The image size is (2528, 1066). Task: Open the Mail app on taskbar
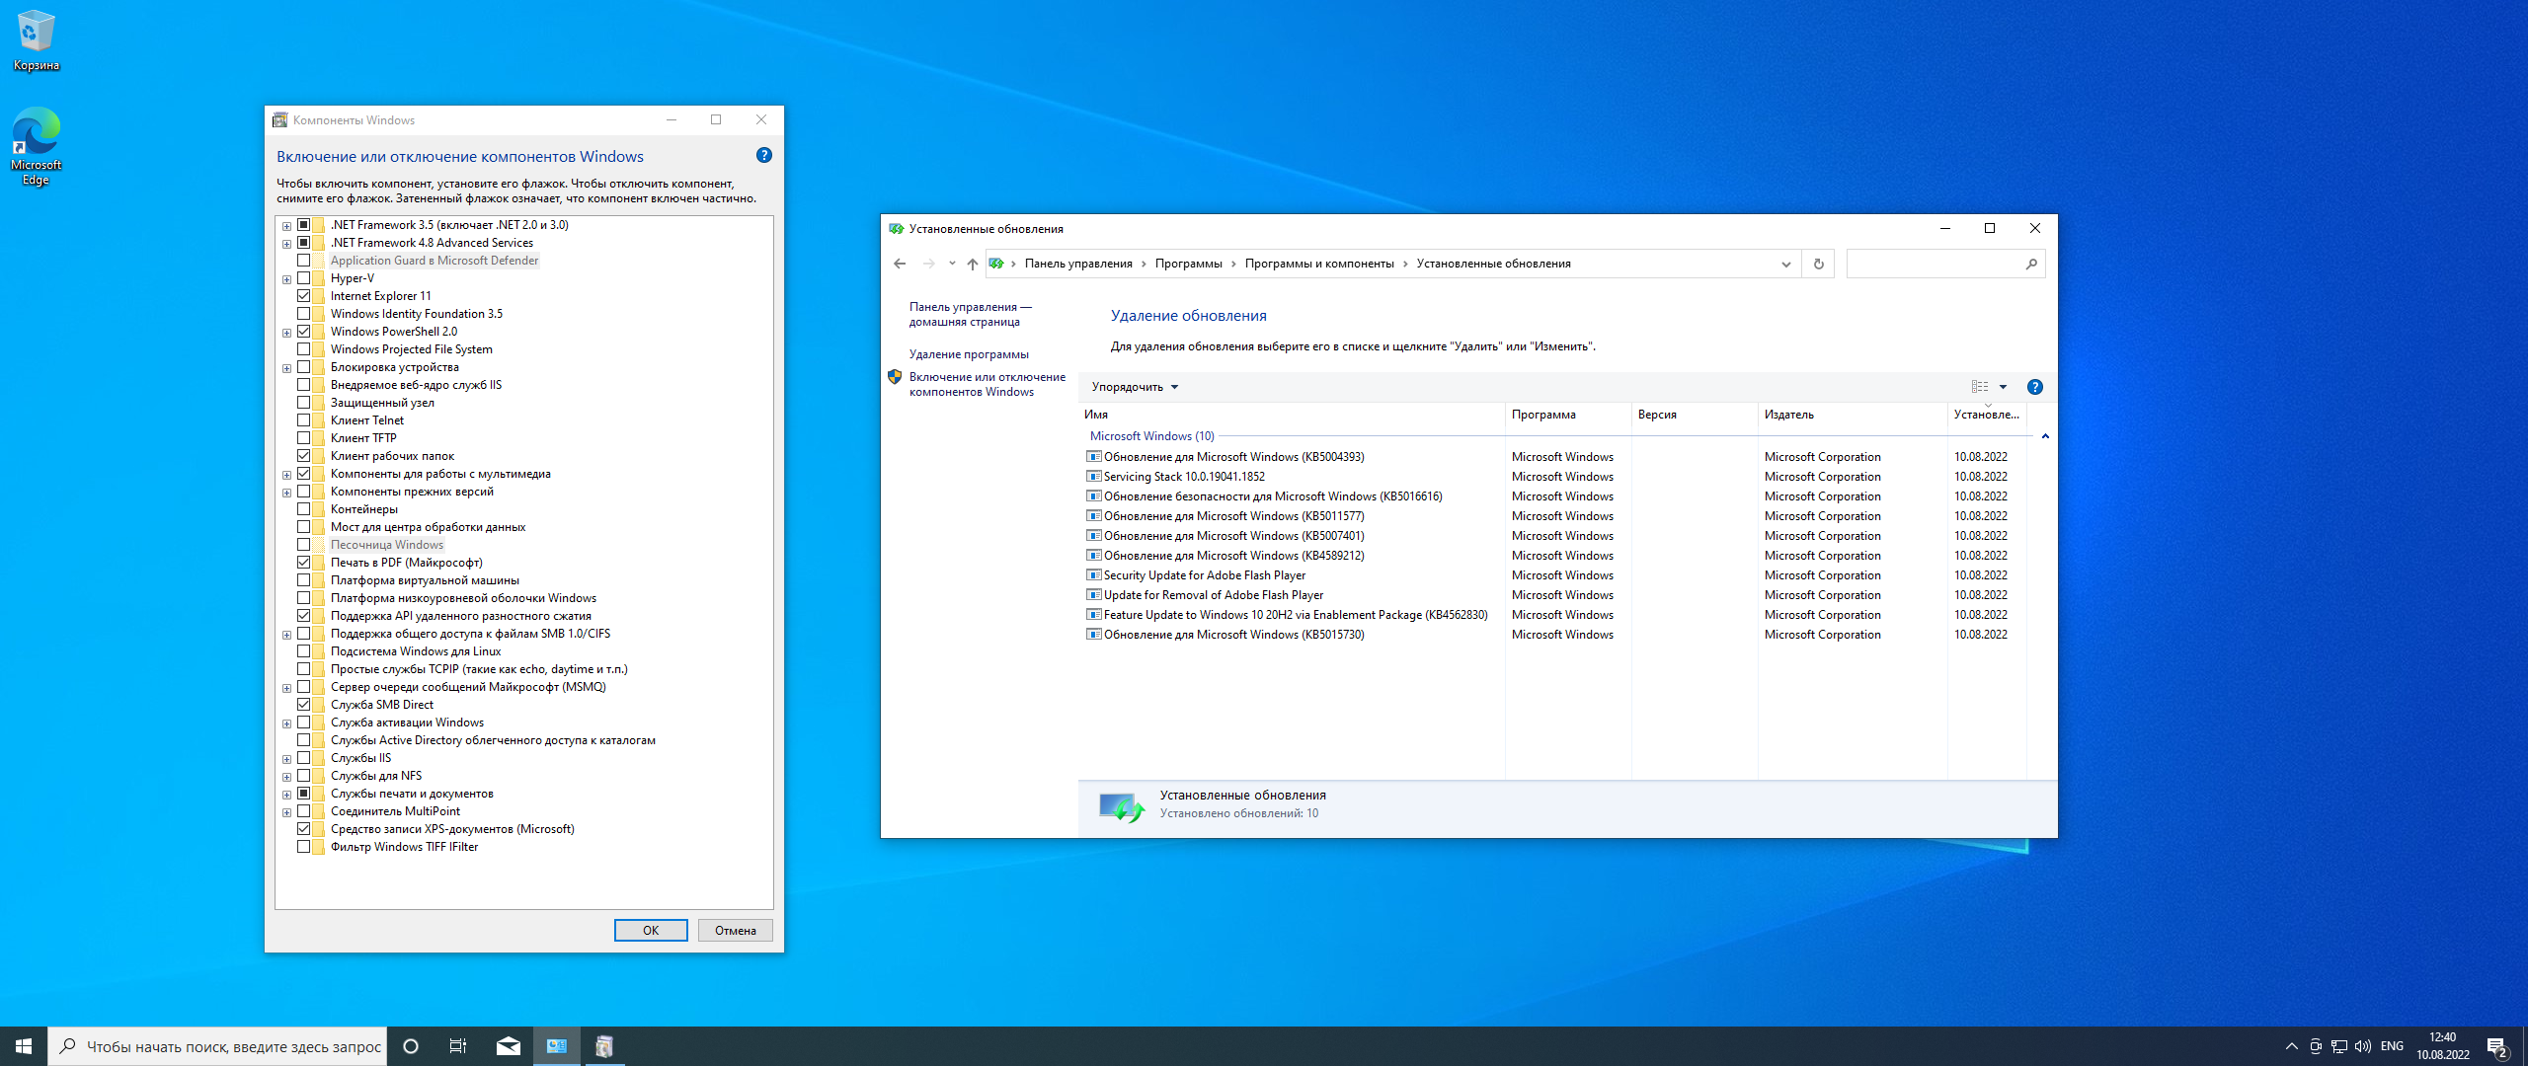pos(509,1046)
